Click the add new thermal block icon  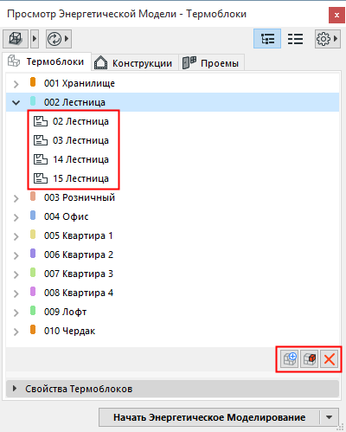coord(290,359)
